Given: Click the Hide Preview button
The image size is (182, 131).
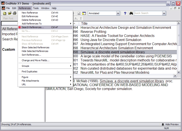Looking at the screenshot, I should pos(170,124).
